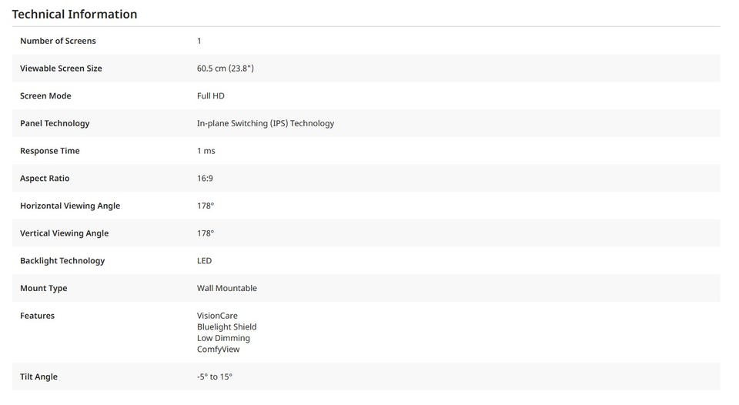Screen dimensions: 739x405
Task: Click the Bluelight Shield feature text
Action: [x=226, y=327]
